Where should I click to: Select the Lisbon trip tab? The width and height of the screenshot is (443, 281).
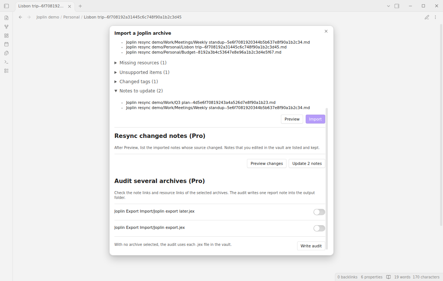point(45,6)
